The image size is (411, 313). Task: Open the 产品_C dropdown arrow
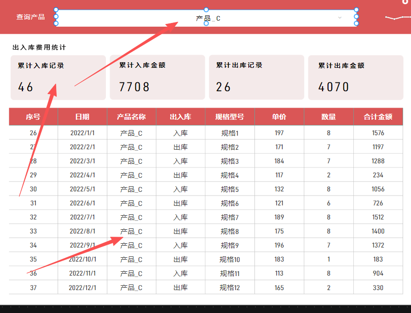[340, 18]
